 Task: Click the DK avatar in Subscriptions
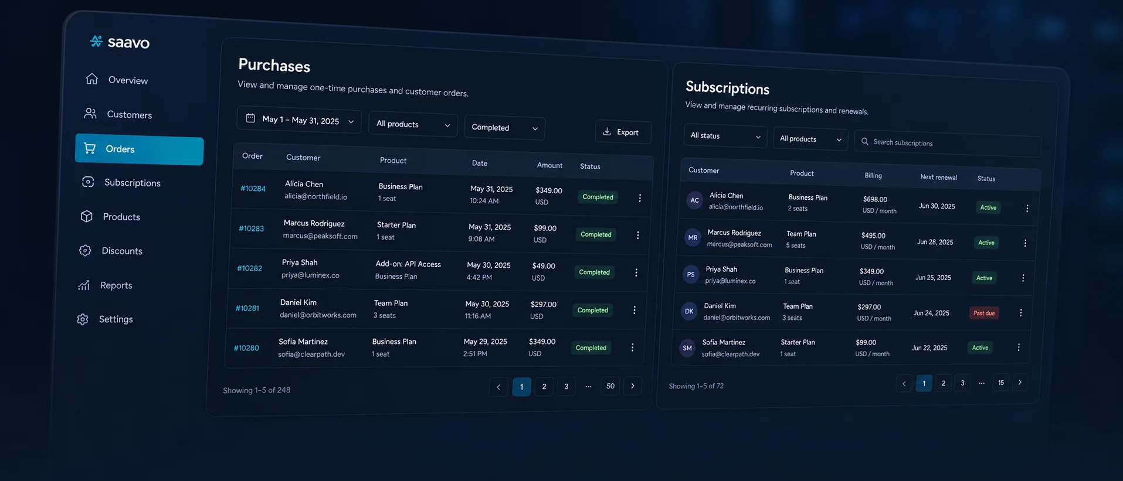pyautogui.click(x=689, y=311)
